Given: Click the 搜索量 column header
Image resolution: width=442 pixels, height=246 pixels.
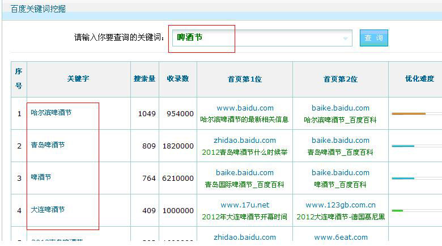Looking at the screenshot, I should 144,79.
